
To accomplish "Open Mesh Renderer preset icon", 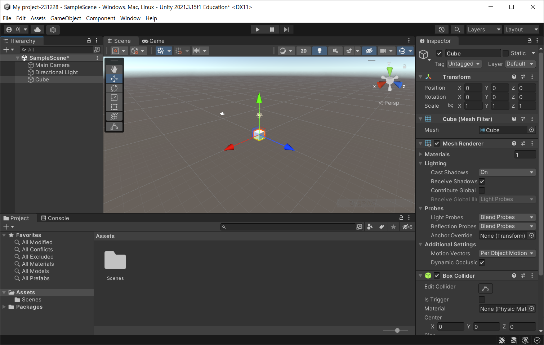I will 523,143.
